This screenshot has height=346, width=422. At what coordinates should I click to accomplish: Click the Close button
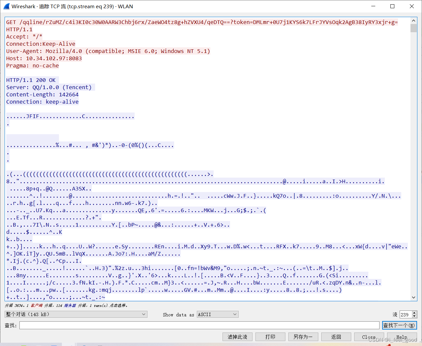click(x=369, y=337)
